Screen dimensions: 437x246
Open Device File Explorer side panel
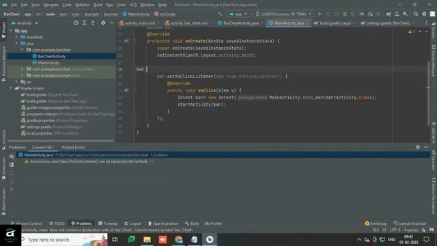coord(434,196)
